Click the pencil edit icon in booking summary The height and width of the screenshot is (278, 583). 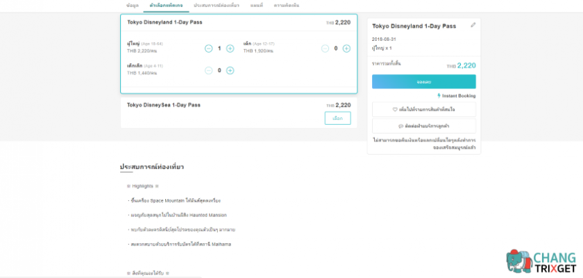(x=473, y=25)
